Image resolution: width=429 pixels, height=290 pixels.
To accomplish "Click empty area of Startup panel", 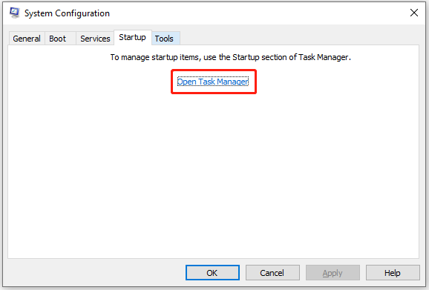I will click(x=214, y=175).
